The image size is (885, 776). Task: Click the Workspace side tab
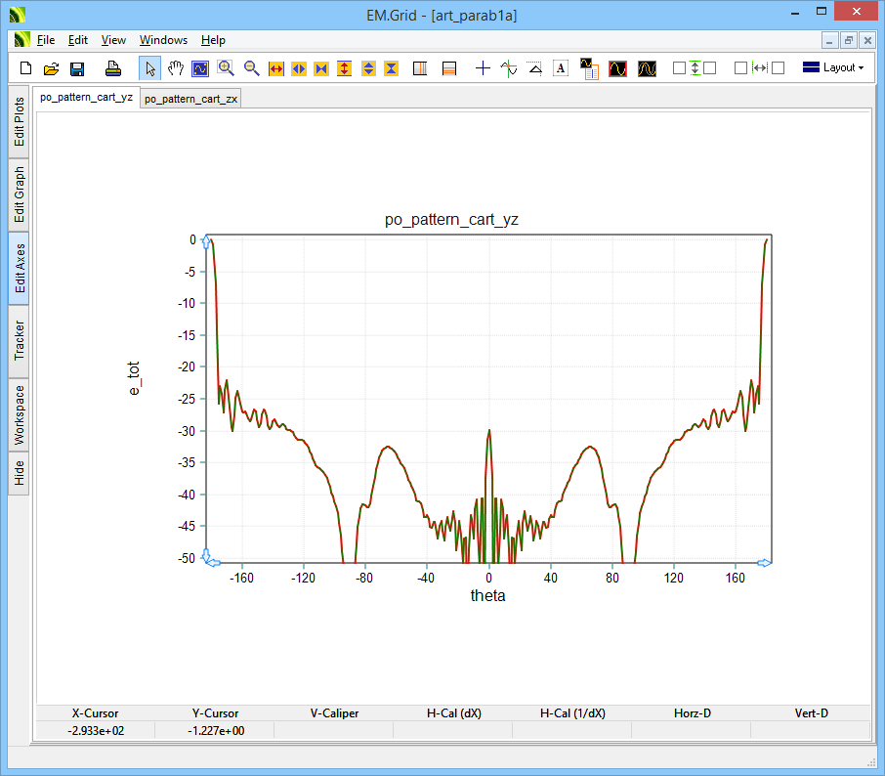(19, 414)
